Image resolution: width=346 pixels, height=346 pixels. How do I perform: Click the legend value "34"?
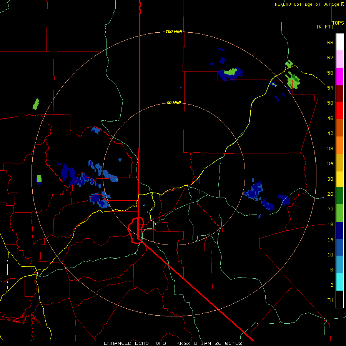tap(330, 164)
